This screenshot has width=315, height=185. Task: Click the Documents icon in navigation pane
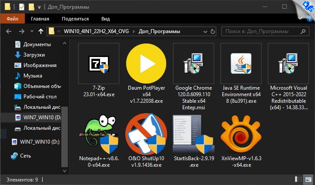18,44
